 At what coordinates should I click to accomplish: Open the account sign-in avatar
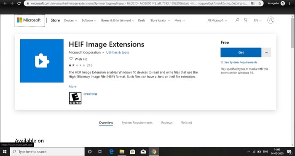(x=271, y=20)
